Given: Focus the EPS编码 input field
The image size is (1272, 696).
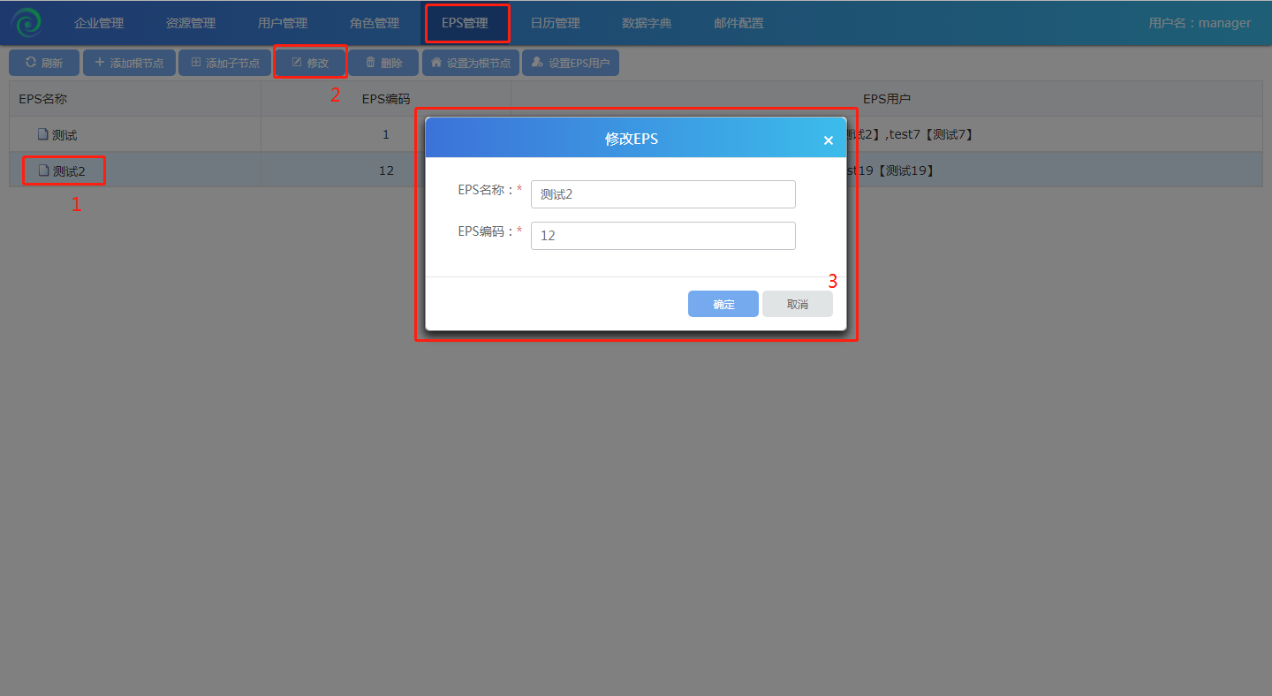Looking at the screenshot, I should pos(662,236).
